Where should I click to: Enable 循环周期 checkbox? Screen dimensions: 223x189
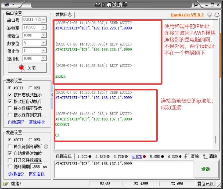10,167
